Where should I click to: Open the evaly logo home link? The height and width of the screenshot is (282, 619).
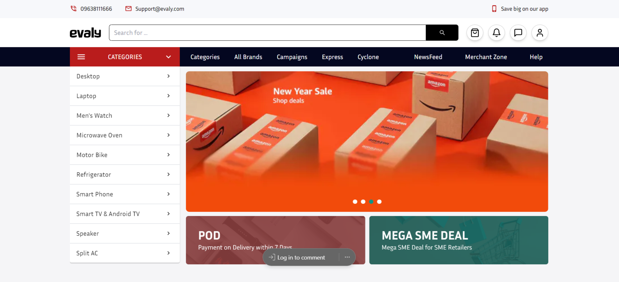(85, 33)
